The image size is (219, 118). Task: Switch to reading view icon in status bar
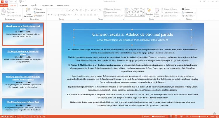tap(181, 117)
